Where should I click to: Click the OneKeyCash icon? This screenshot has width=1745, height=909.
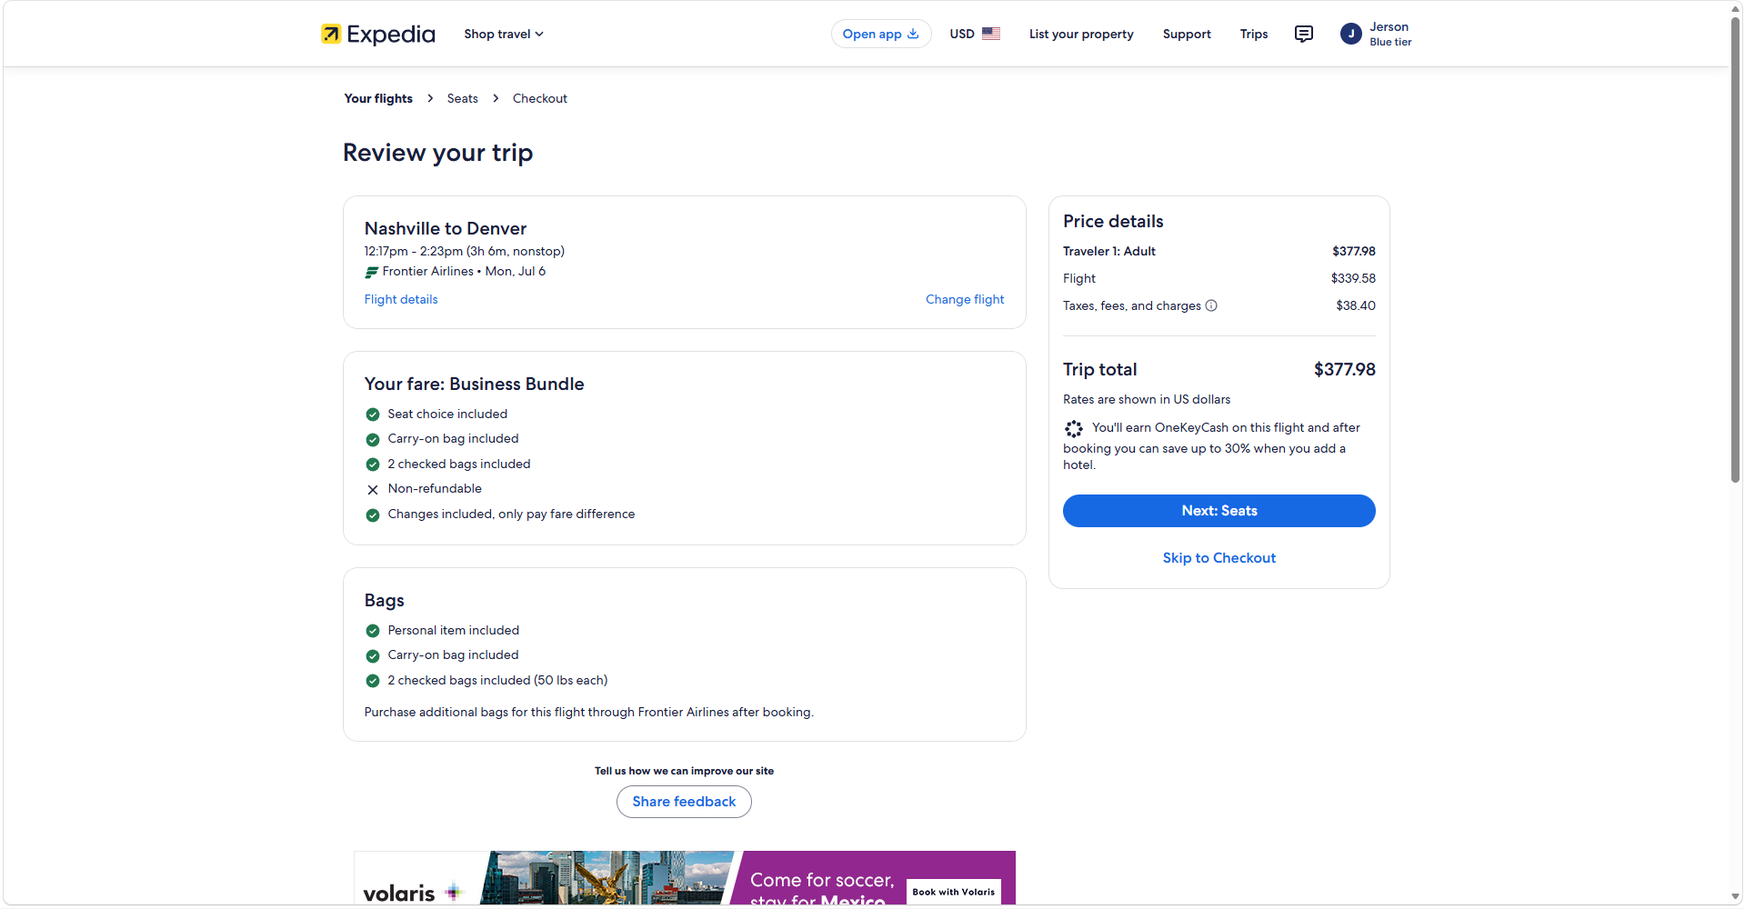point(1074,429)
